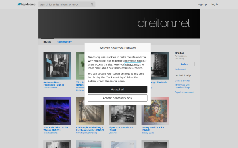Click the Bandcamp logo
Image resolution: width=238 pixels, height=148 pixels.
pyautogui.click(x=27, y=4)
